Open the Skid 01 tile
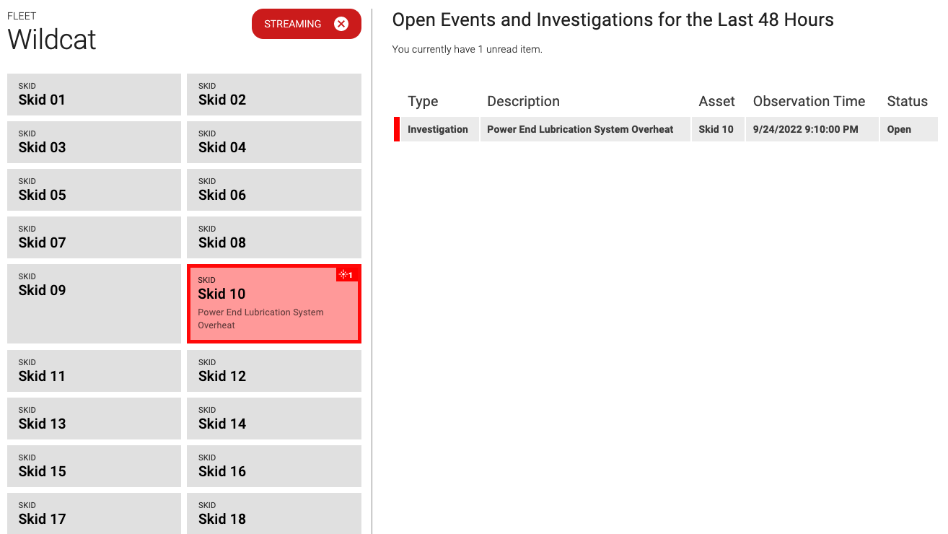This screenshot has width=948, height=534. (94, 95)
